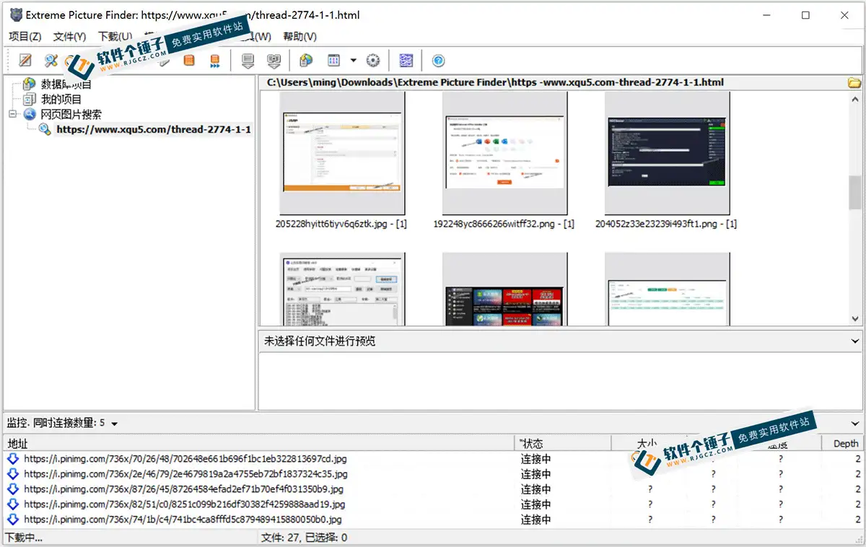This screenshot has height=547, width=866.
Task: Click download arrow icon for 8251c099b216df30382f4259888aad19.jpg
Action: (13, 504)
